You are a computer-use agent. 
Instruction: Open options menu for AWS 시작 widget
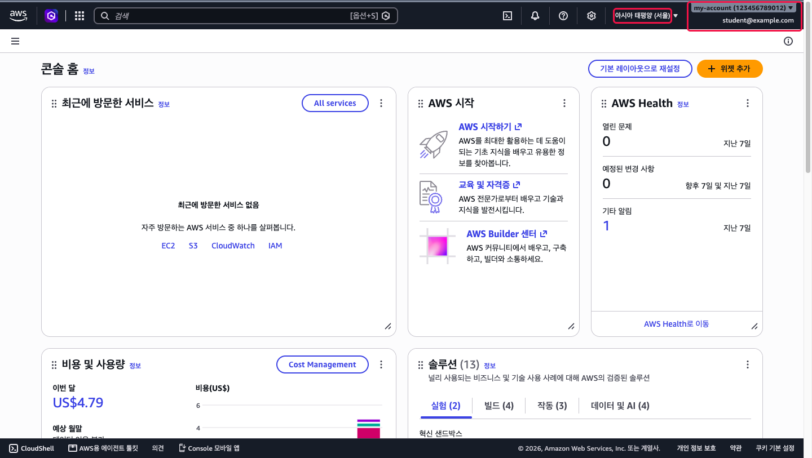pyautogui.click(x=564, y=103)
